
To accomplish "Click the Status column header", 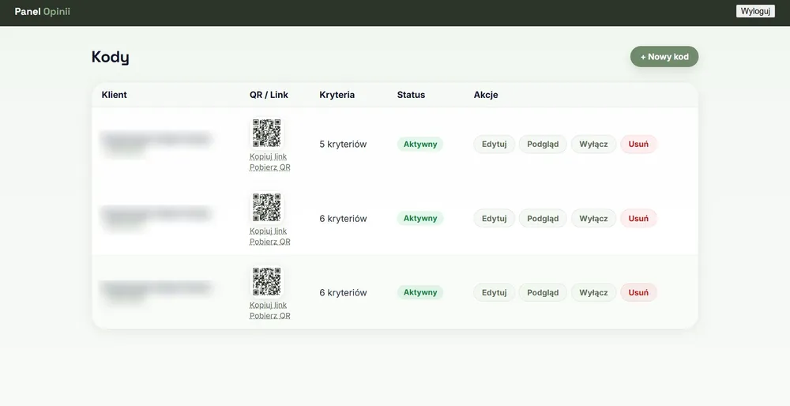I will coord(411,95).
